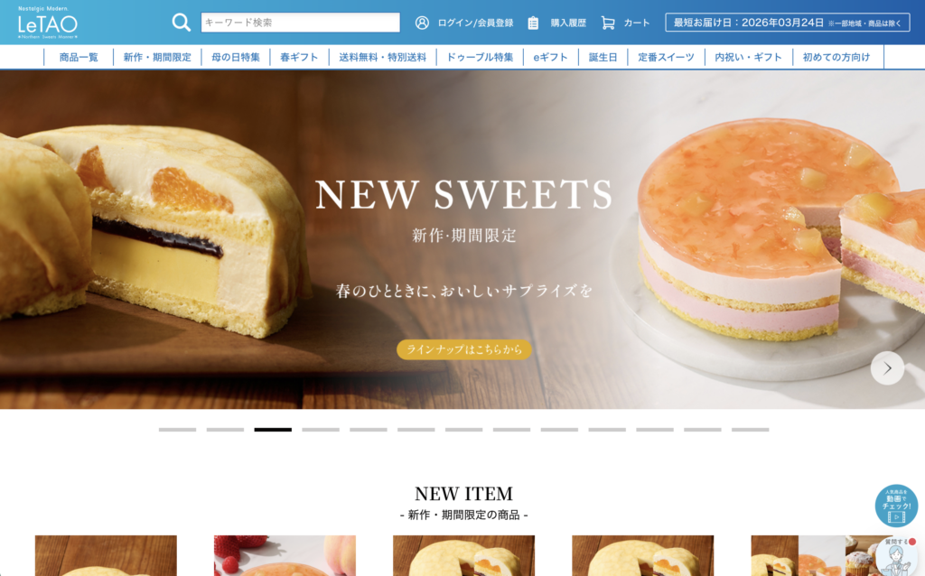The width and height of the screenshot is (925, 576).
Task: Open the chat assistant avatar icon
Action: (897, 556)
